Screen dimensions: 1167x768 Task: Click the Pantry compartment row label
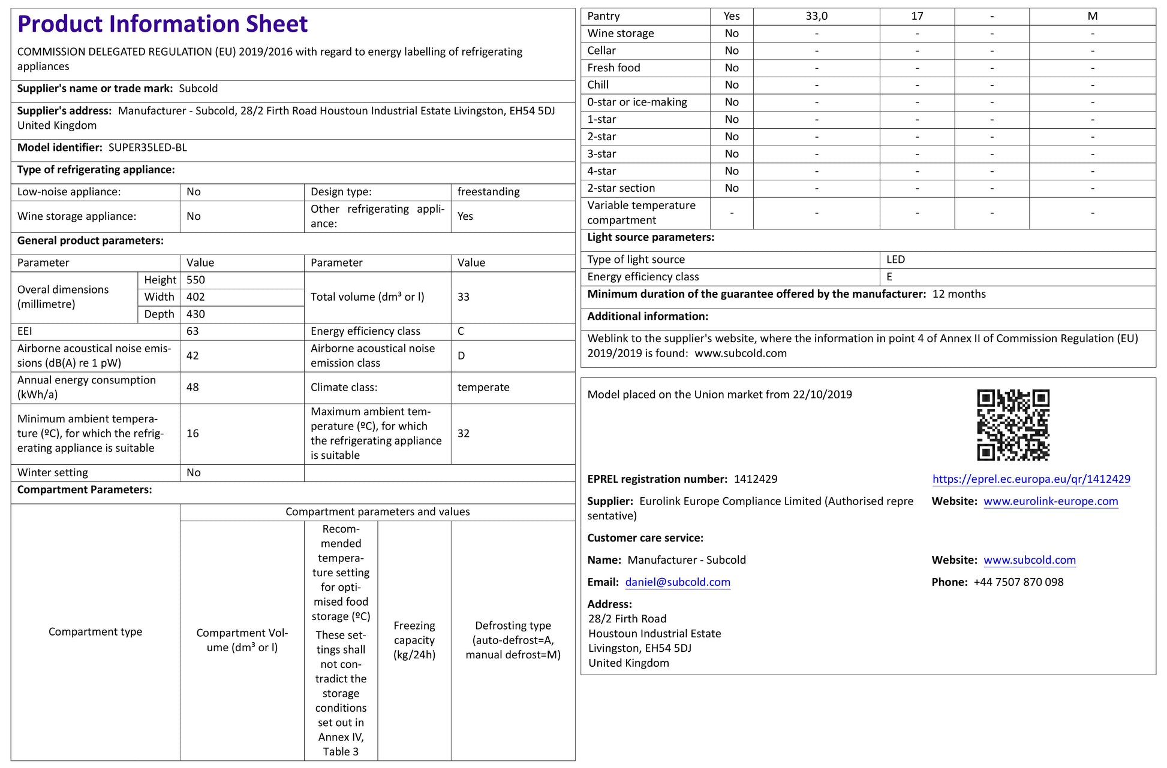tap(603, 16)
